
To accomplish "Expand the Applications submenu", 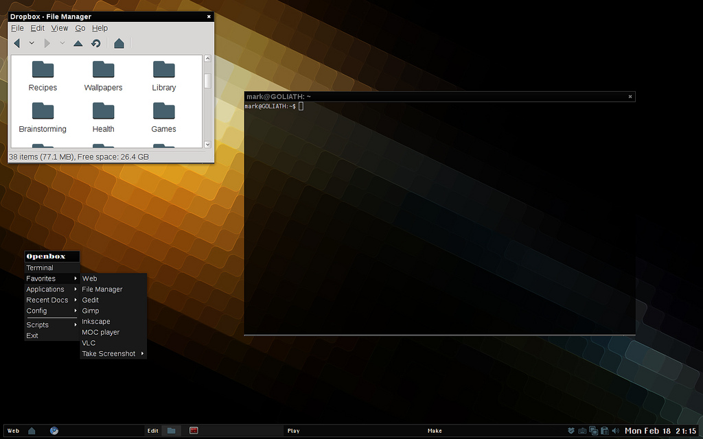I will tap(52, 289).
